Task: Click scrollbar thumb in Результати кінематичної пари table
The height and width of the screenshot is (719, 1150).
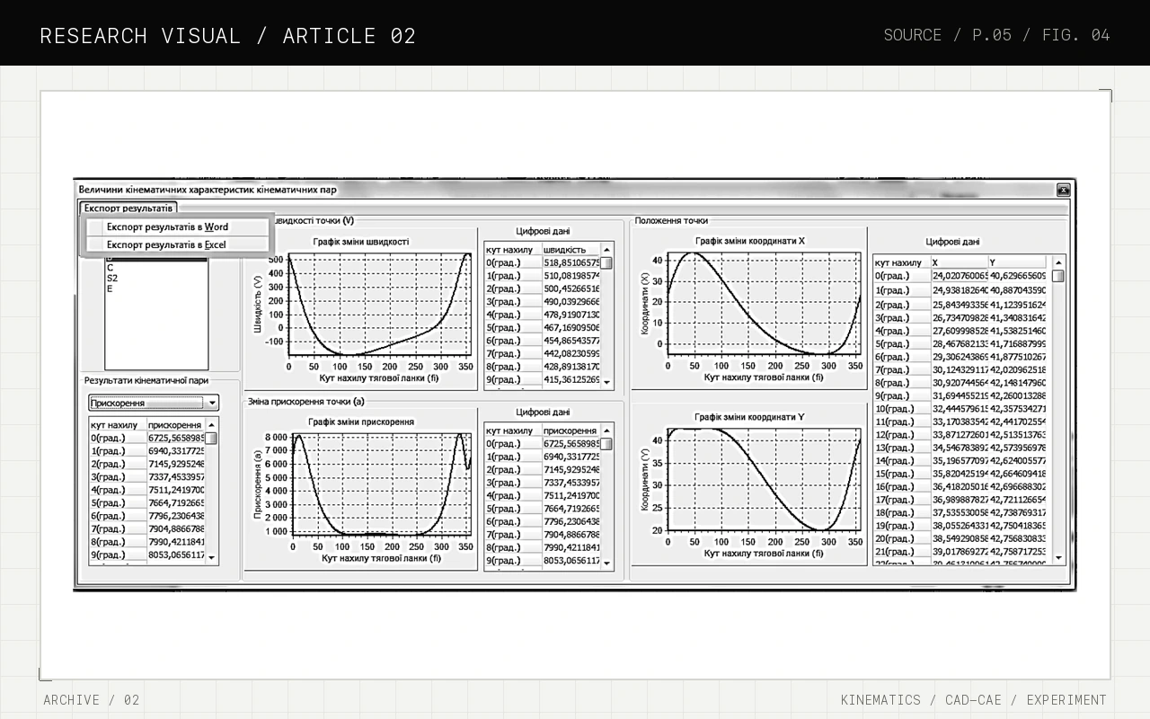Action: [x=212, y=438]
